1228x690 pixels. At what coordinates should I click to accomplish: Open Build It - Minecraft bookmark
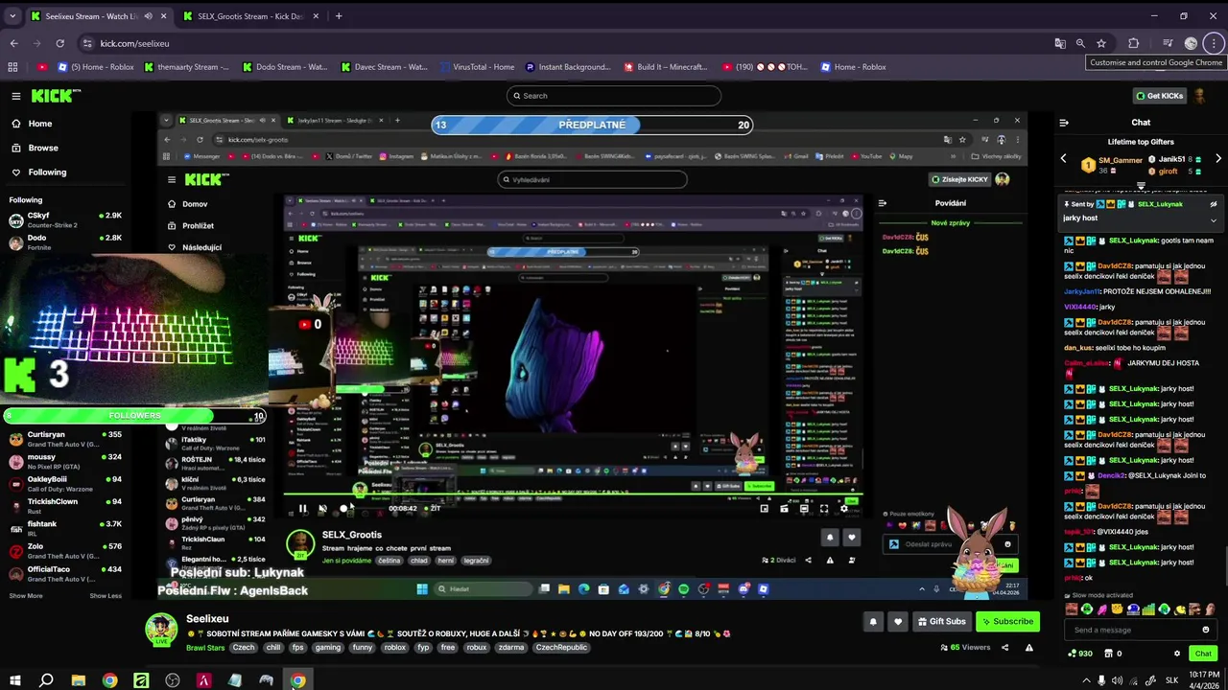[x=665, y=67]
